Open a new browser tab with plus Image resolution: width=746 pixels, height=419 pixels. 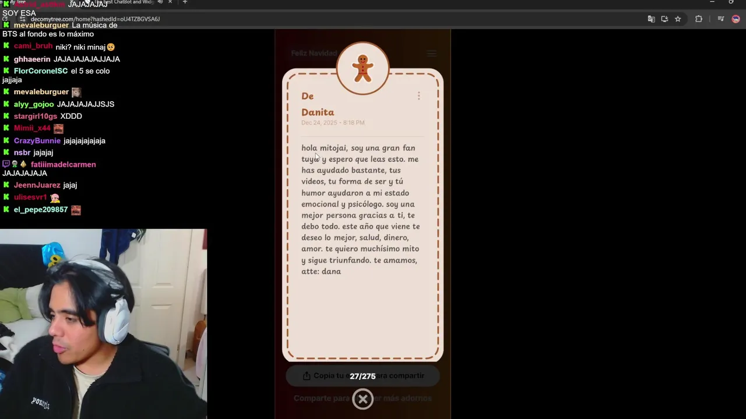tap(185, 2)
